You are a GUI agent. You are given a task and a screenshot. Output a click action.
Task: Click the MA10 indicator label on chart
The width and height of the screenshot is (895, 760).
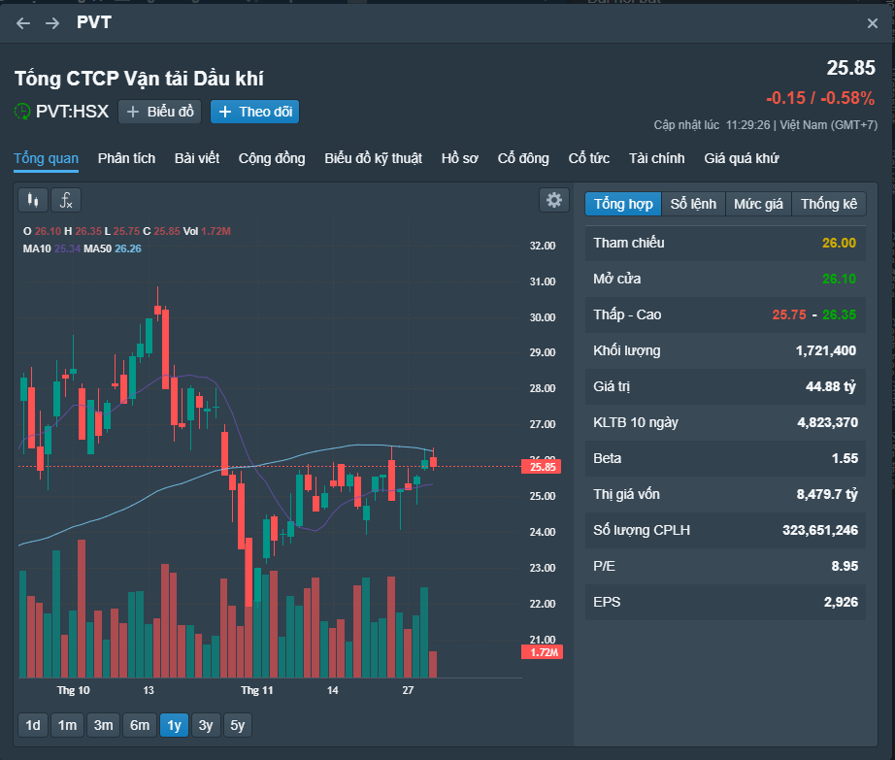point(37,248)
